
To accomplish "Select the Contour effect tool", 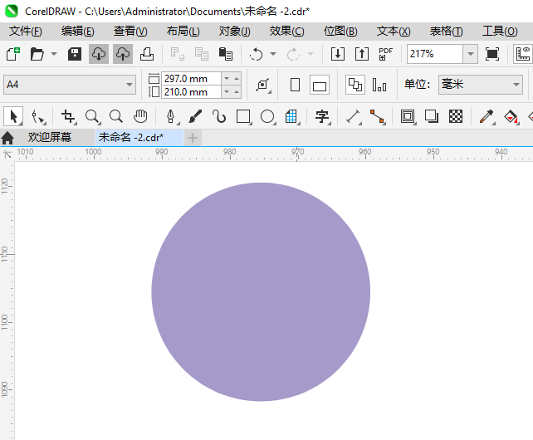I will 408,116.
